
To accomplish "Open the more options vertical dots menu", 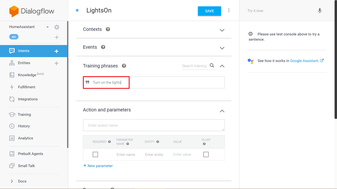I will point(229,10).
